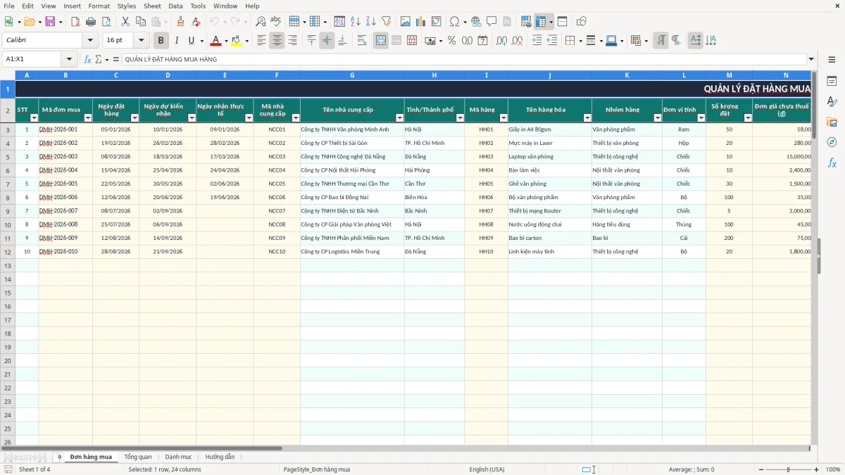Click PageStyle_Đơn hàng mua in status bar
Viewport: 845px width, 475px height.
[317, 469]
